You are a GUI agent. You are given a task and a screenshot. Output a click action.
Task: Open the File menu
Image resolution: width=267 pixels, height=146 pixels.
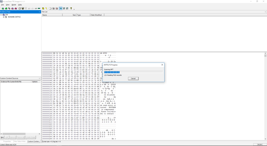point(3,5)
